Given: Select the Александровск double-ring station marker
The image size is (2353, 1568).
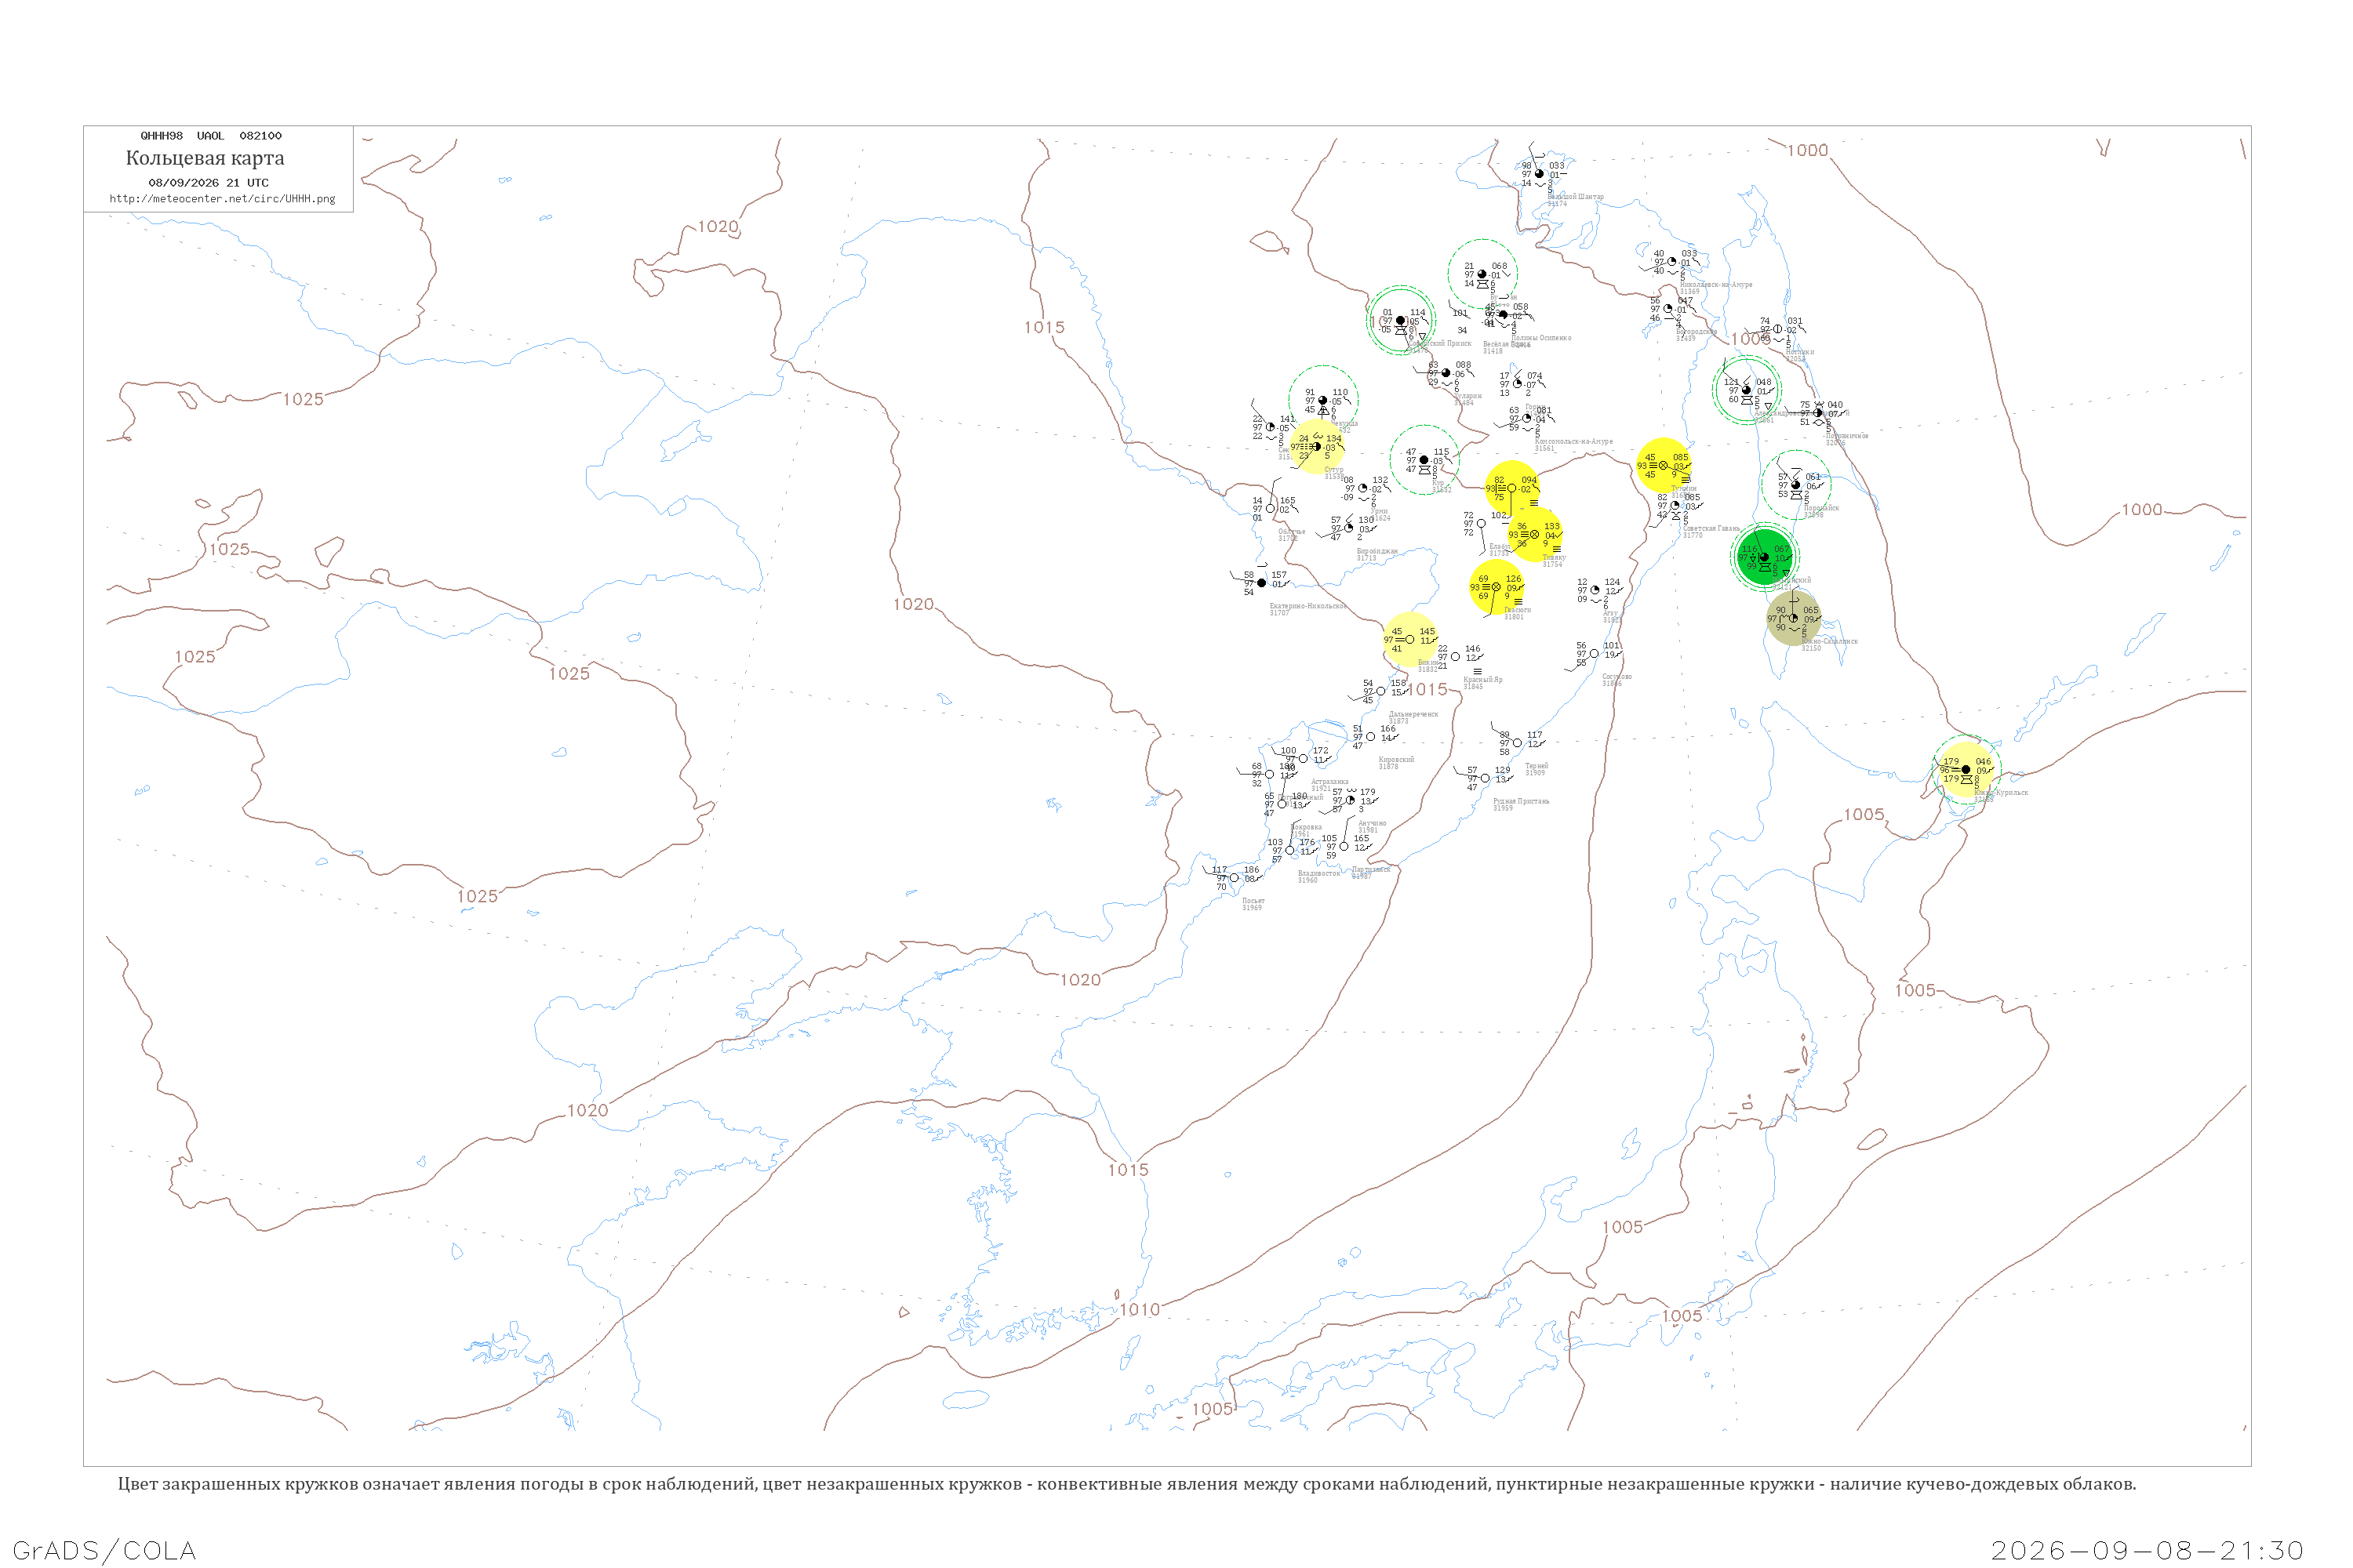Looking at the screenshot, I should click(1746, 390).
